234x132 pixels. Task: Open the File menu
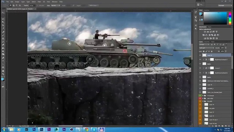coord(7,2)
